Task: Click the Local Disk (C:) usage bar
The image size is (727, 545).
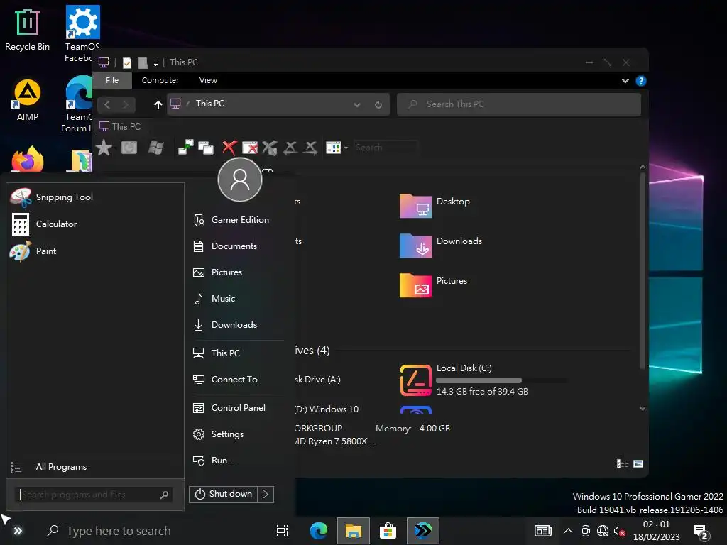Action: pos(502,380)
